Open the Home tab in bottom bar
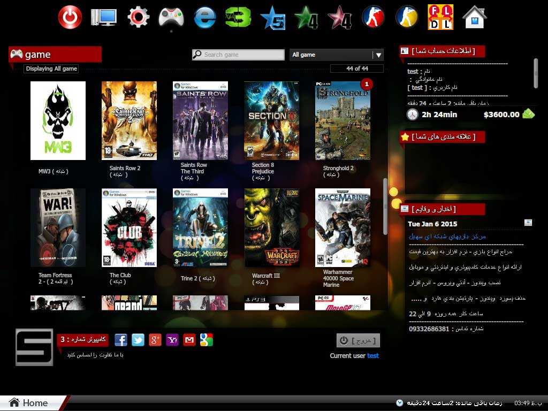 (x=29, y=403)
